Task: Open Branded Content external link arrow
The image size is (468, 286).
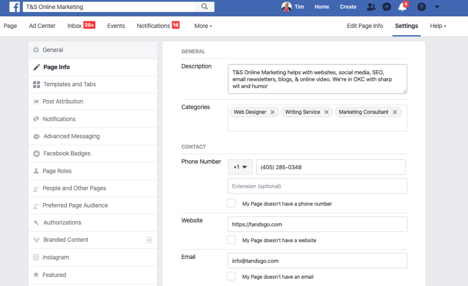Action: (149, 239)
